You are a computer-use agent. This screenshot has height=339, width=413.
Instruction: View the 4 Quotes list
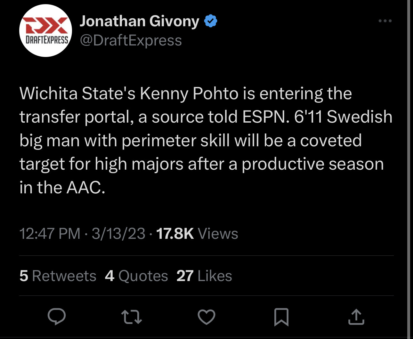click(x=136, y=276)
